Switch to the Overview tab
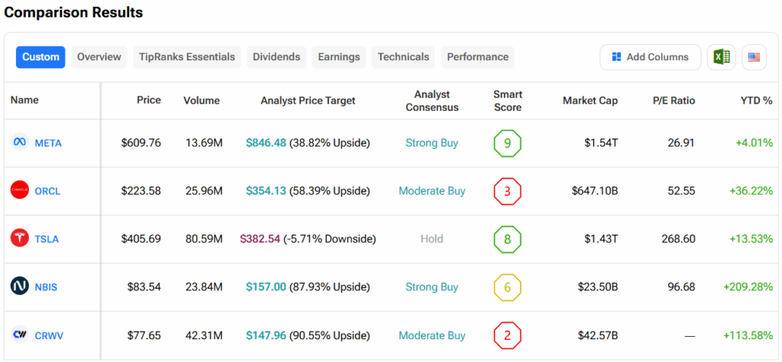 pyautogui.click(x=99, y=57)
